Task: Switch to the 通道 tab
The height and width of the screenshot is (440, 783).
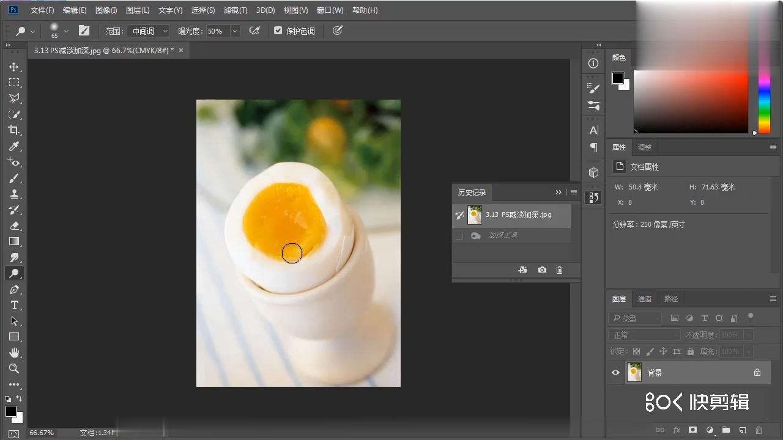Action: 645,299
